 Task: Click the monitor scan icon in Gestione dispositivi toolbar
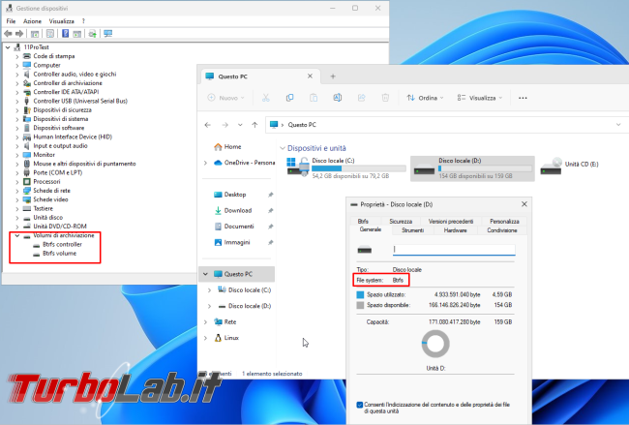tap(108, 34)
